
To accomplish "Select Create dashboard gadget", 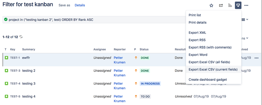I will [213, 80].
